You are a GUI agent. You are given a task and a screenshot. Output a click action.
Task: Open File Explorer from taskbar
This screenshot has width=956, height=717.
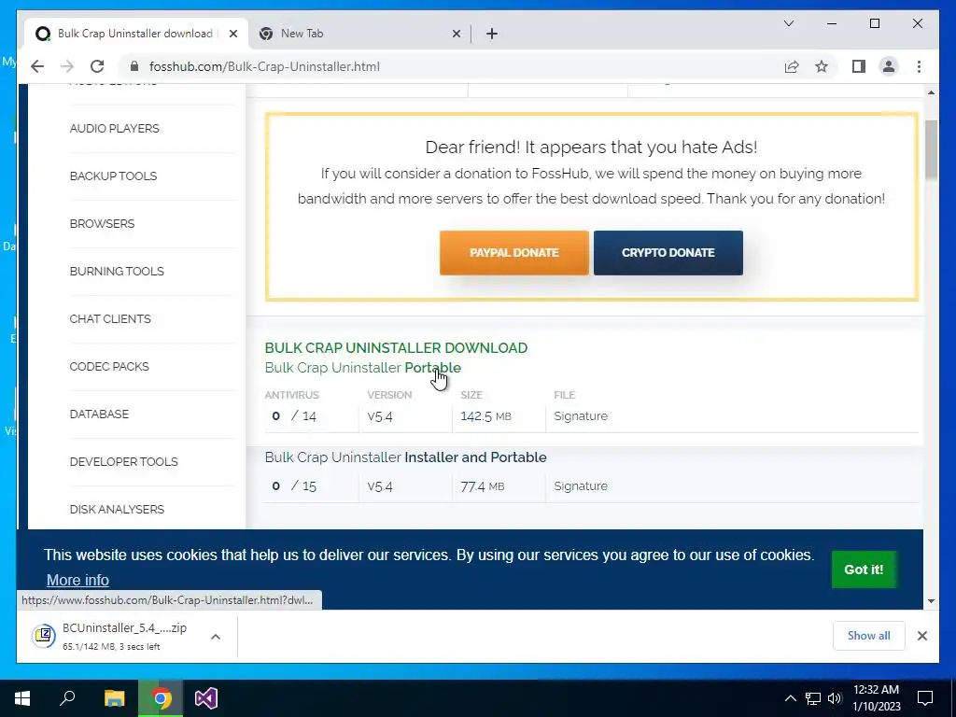point(114,698)
